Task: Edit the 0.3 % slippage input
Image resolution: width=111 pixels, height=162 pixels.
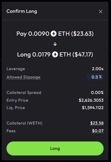Action: [95, 77]
